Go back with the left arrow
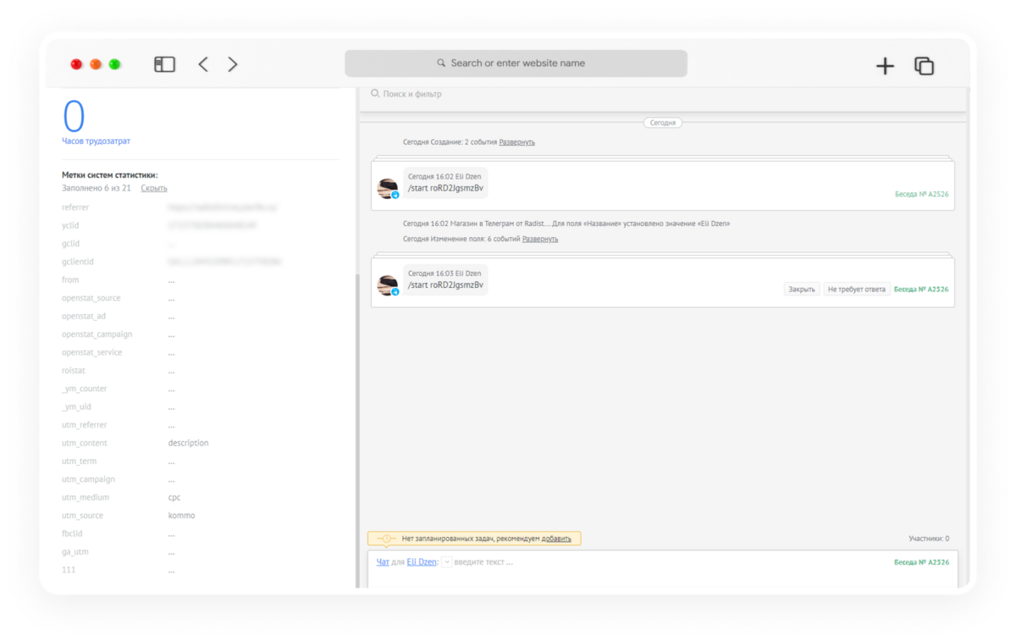This screenshot has width=1016, height=641. pyautogui.click(x=203, y=64)
